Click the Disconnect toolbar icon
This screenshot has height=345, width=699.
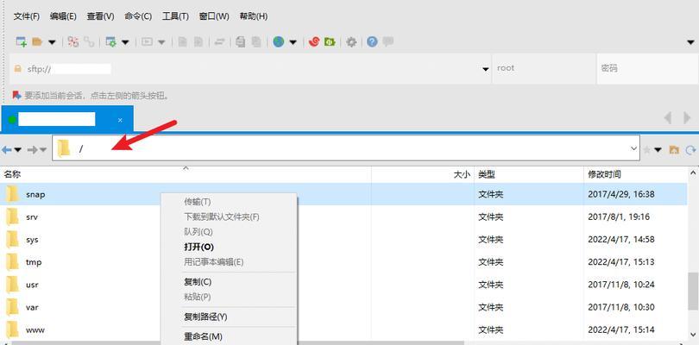pyautogui.click(x=73, y=42)
